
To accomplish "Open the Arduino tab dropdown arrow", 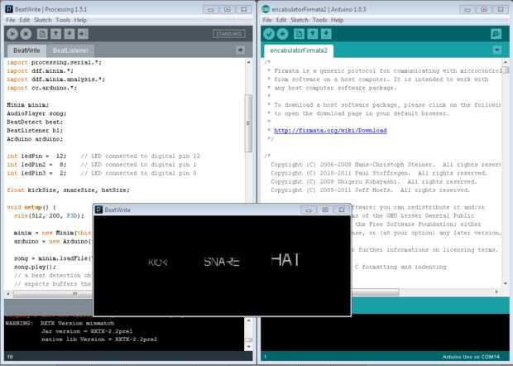I will (x=497, y=50).
